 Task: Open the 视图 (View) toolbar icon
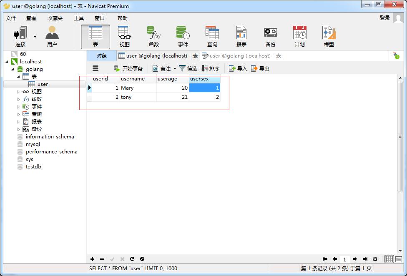(125, 36)
